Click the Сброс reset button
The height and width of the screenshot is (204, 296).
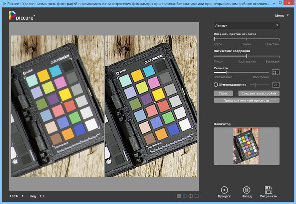point(222,93)
